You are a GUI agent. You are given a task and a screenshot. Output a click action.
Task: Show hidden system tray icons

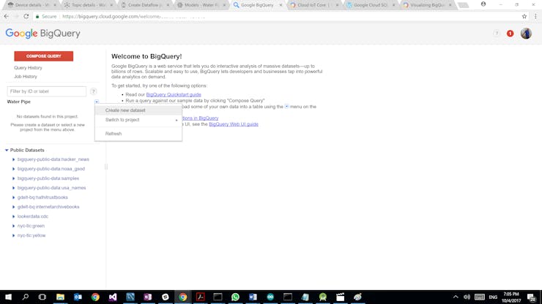pyautogui.click(x=456, y=297)
